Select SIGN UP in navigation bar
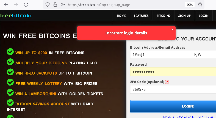Screen dimensions: 216x118 coord(184,16)
